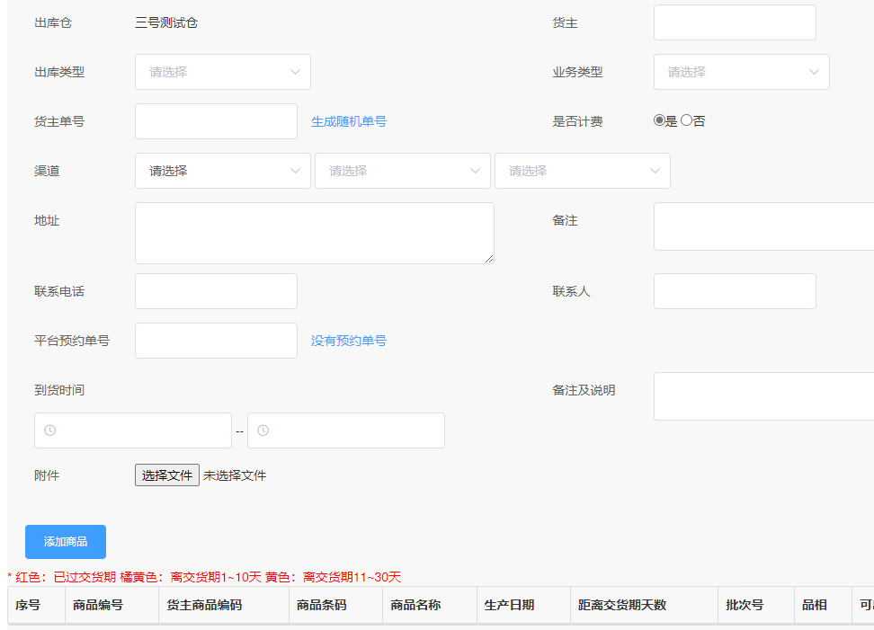Focus the 货主单号 input field

tap(216, 121)
